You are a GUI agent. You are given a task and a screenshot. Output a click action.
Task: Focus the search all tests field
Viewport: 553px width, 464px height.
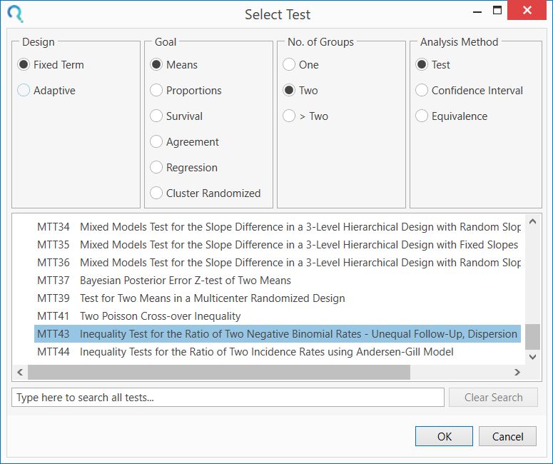click(228, 398)
